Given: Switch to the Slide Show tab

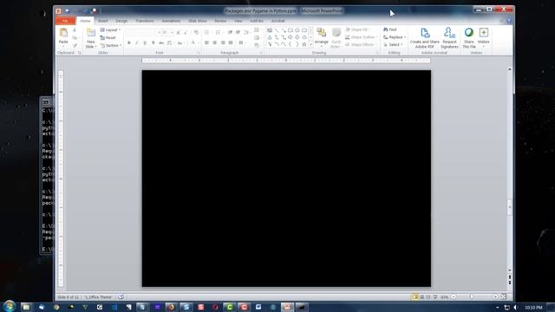Looking at the screenshot, I should (197, 21).
